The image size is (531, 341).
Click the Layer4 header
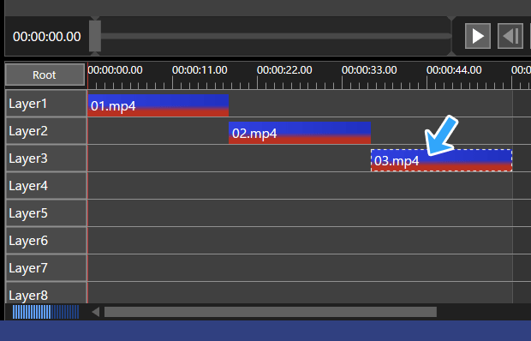[46, 186]
